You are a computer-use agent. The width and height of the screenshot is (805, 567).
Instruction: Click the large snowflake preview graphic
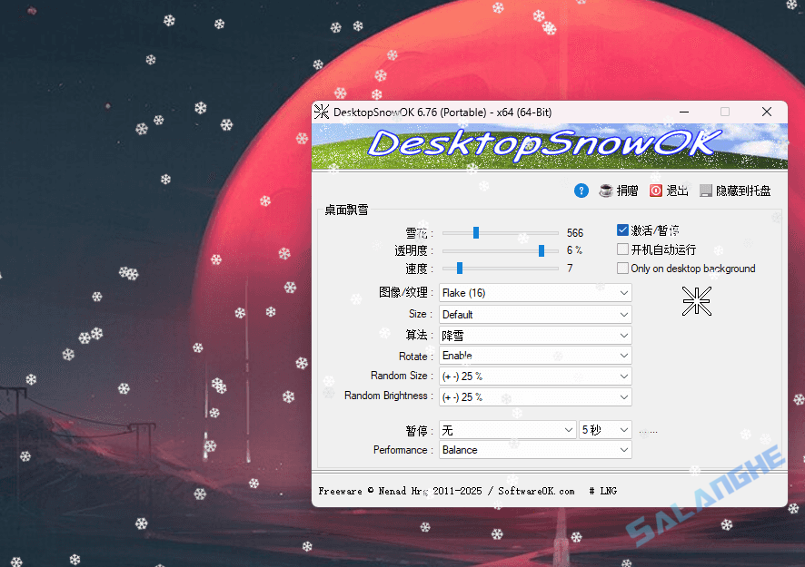point(696,301)
